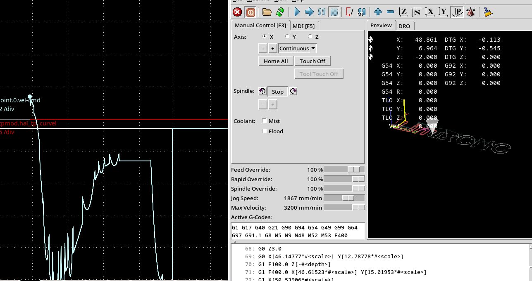Switch to Manual Control [F3] tab
The image size is (532, 281).
260,25
